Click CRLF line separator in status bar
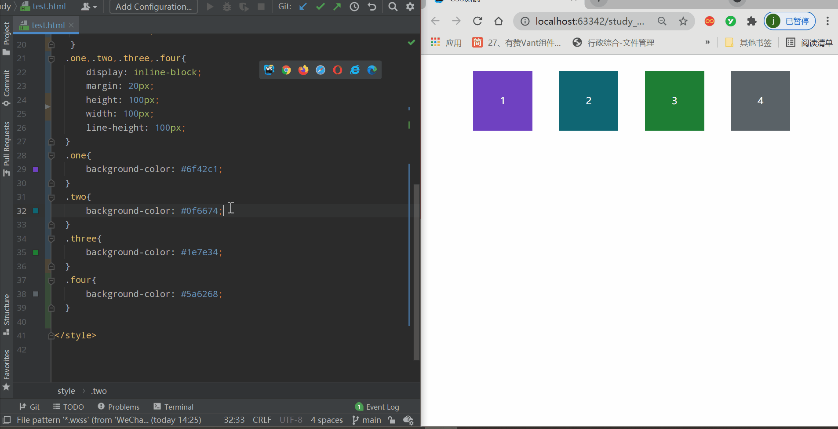The width and height of the screenshot is (838, 429). tap(262, 420)
